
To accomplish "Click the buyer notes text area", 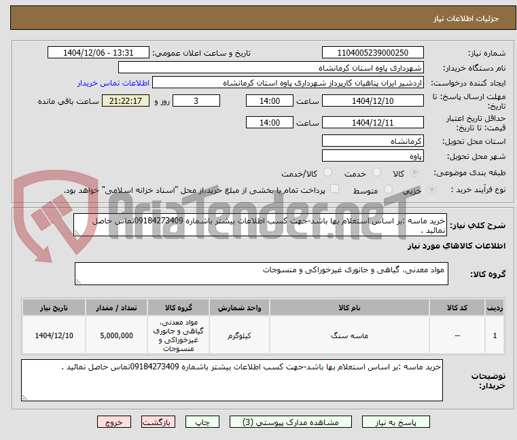I will coord(232,380).
